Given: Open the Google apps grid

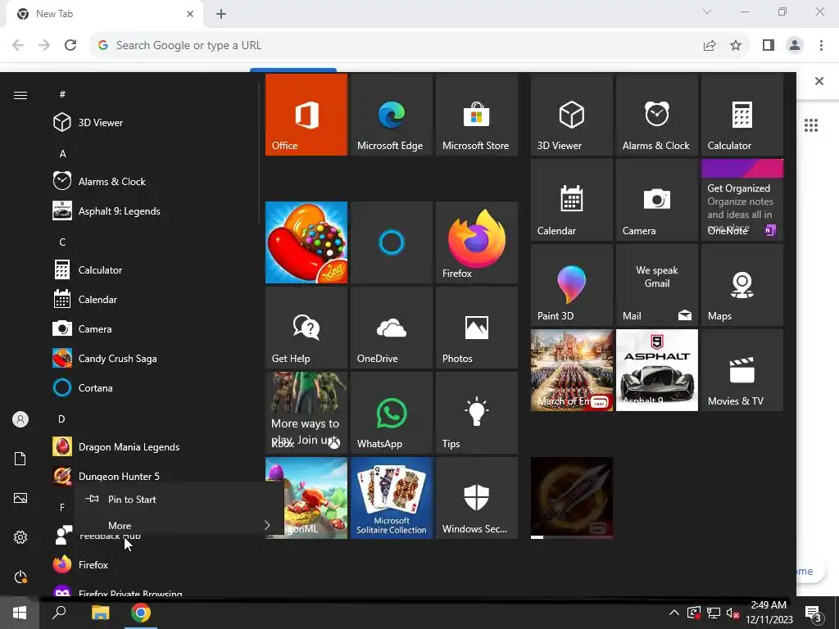Looking at the screenshot, I should pos(811,125).
